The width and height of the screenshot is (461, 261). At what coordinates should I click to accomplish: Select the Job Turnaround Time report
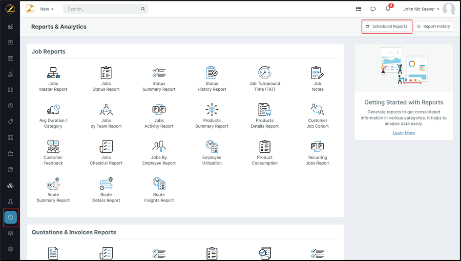tap(265, 79)
